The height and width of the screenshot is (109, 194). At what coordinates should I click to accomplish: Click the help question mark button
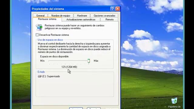(x=112, y=9)
